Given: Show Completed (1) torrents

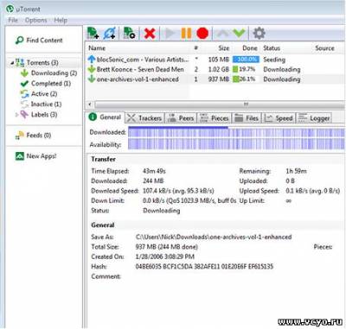Looking at the screenshot, I should [x=46, y=84].
